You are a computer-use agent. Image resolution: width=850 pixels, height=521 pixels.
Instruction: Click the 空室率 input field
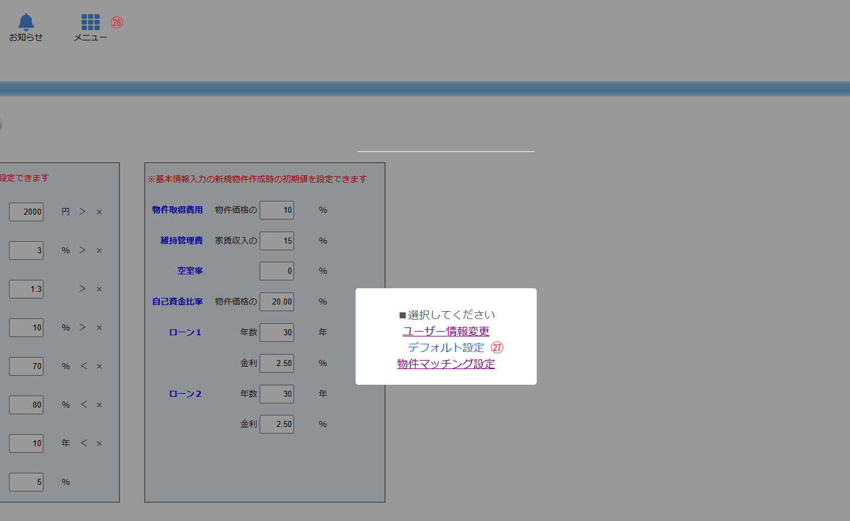[276, 271]
